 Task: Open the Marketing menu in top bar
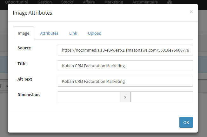point(114,2)
